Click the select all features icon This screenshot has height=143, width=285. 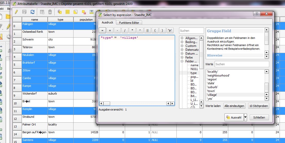68,12
